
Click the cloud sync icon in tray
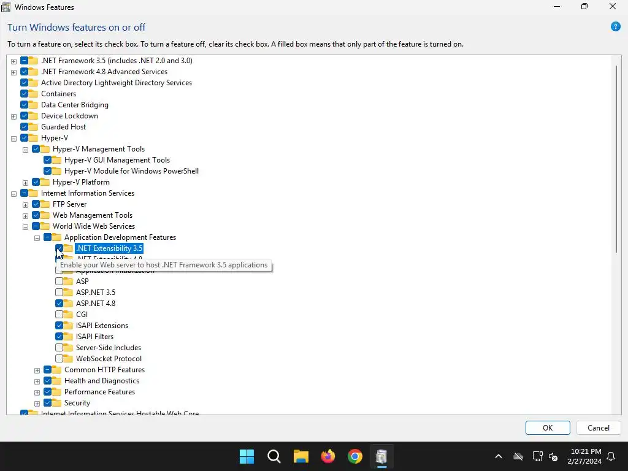(x=518, y=456)
